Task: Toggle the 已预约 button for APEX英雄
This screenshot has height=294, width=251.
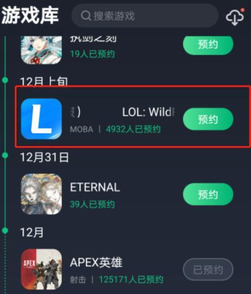Action: pyautogui.click(x=208, y=269)
